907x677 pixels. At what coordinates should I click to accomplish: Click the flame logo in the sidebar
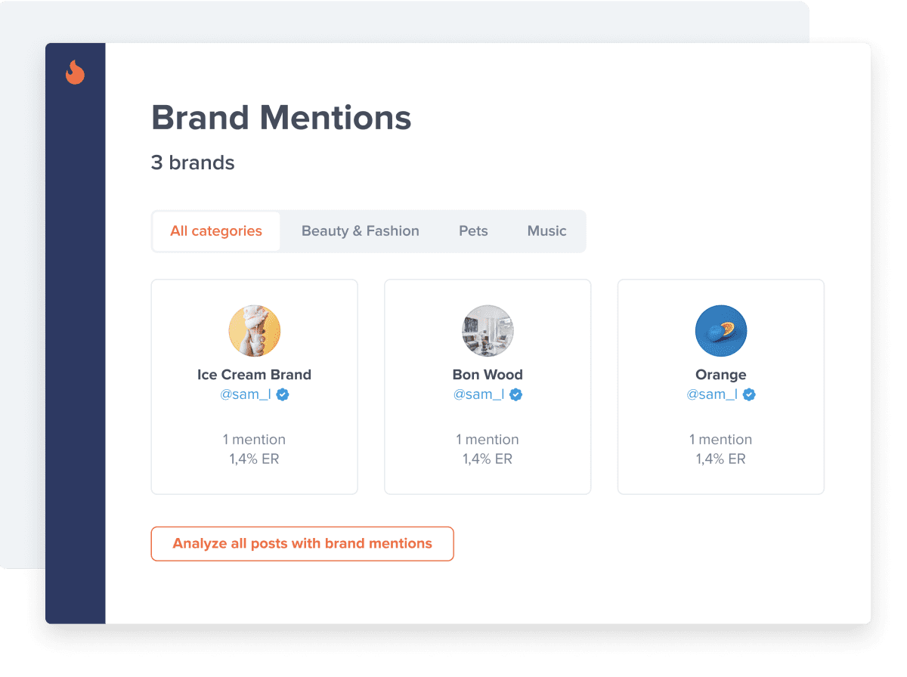[x=74, y=73]
